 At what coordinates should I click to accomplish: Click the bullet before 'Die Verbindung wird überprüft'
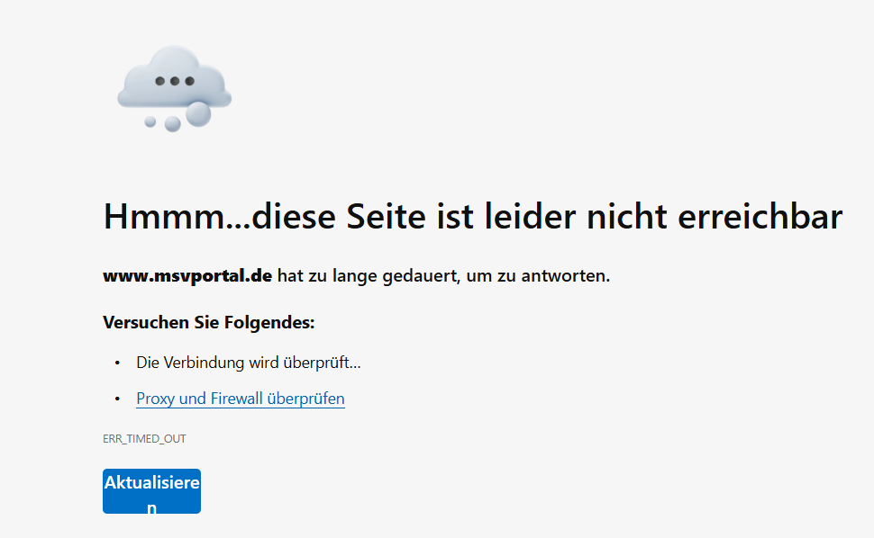click(117, 363)
